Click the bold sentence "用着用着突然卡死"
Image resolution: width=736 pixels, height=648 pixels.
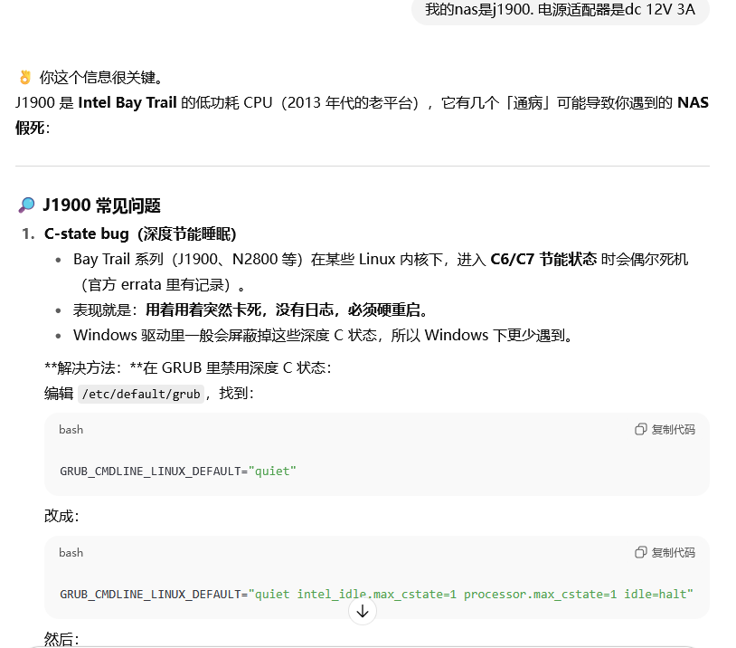pos(203,310)
